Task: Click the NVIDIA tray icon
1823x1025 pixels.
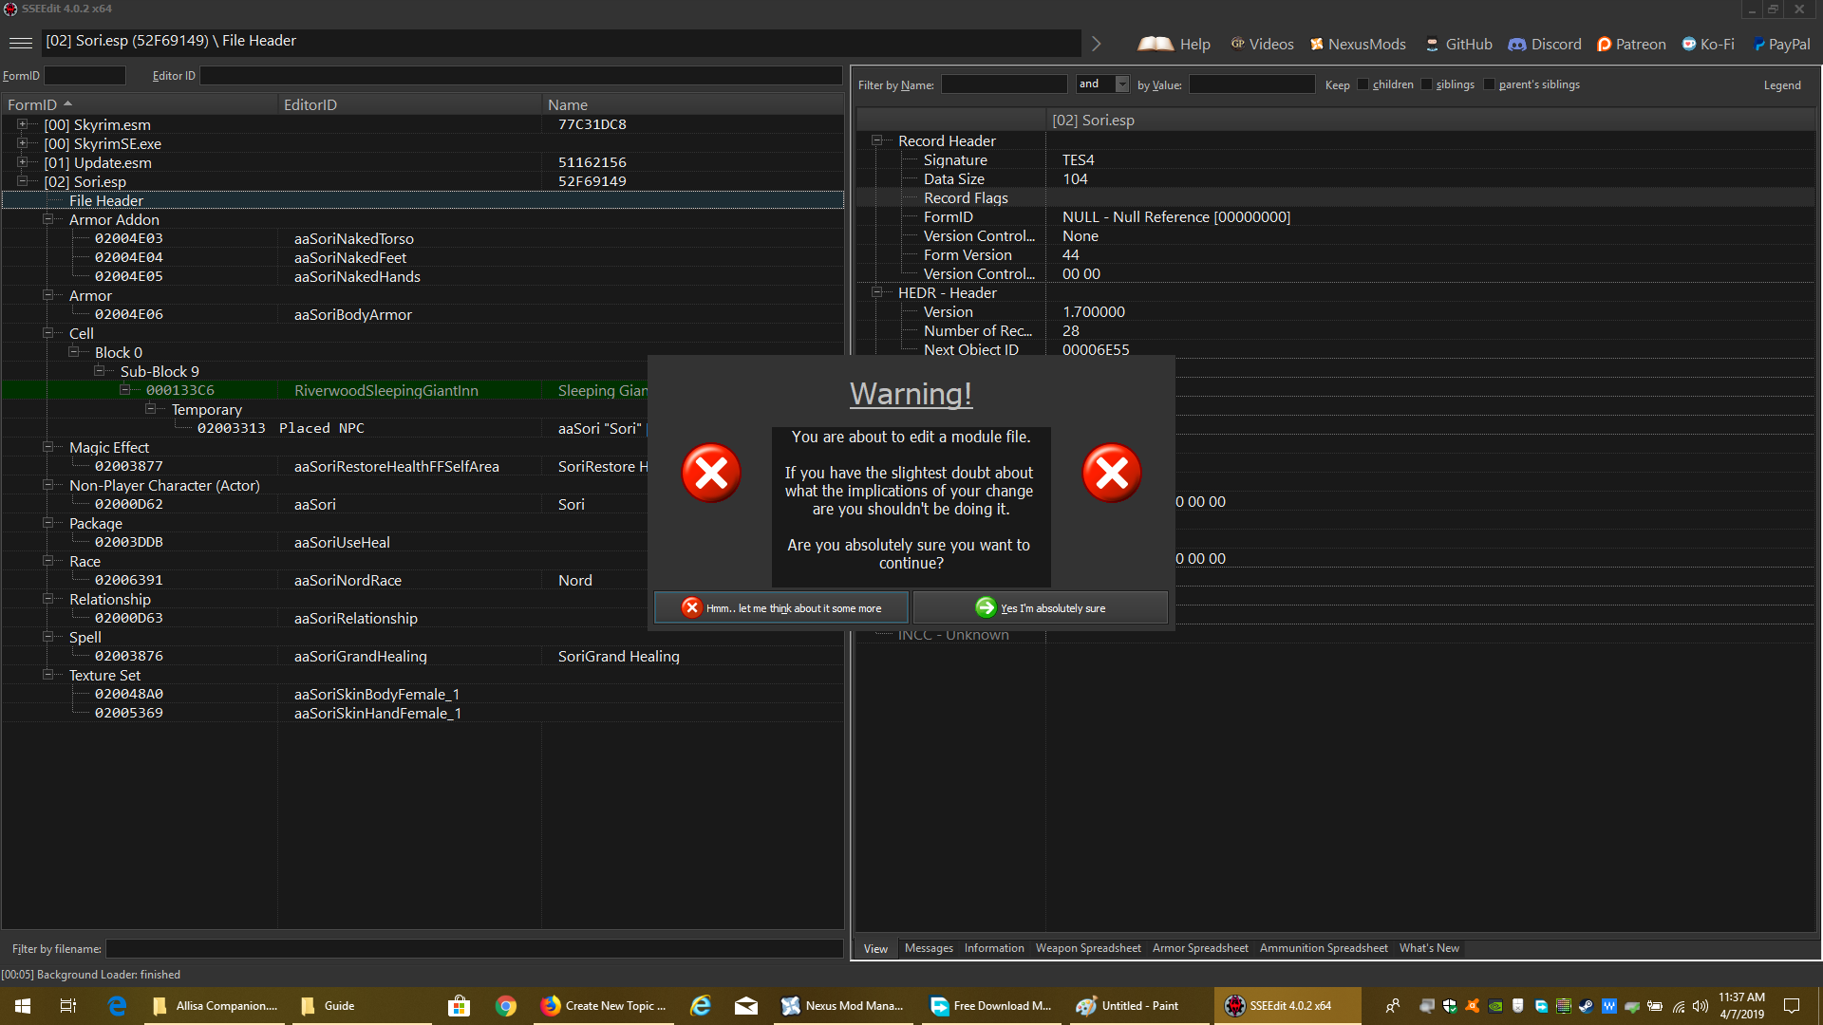Action: tap(1495, 1006)
